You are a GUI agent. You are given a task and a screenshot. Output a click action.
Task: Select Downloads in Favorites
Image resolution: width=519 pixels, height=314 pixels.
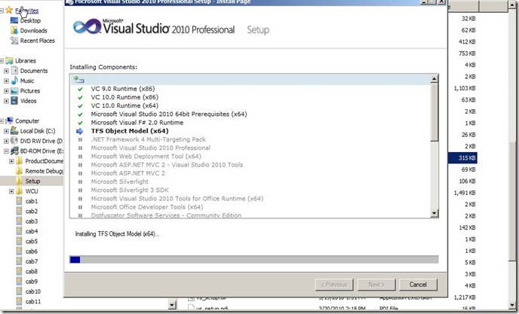coord(33,31)
